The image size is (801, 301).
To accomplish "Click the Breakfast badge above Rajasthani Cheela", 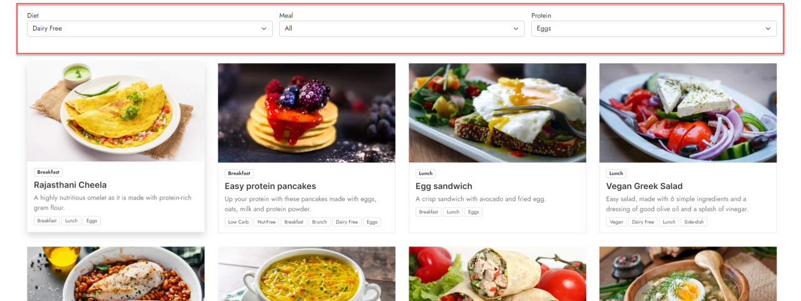I will tap(48, 172).
